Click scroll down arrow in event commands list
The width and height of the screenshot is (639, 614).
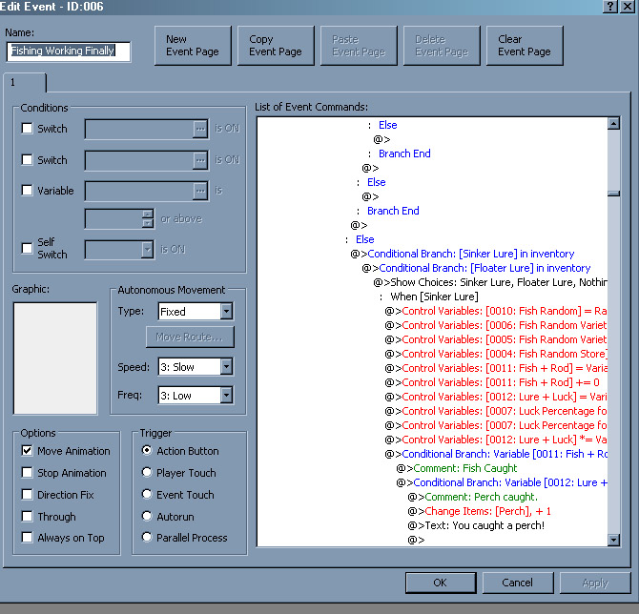[x=613, y=540]
